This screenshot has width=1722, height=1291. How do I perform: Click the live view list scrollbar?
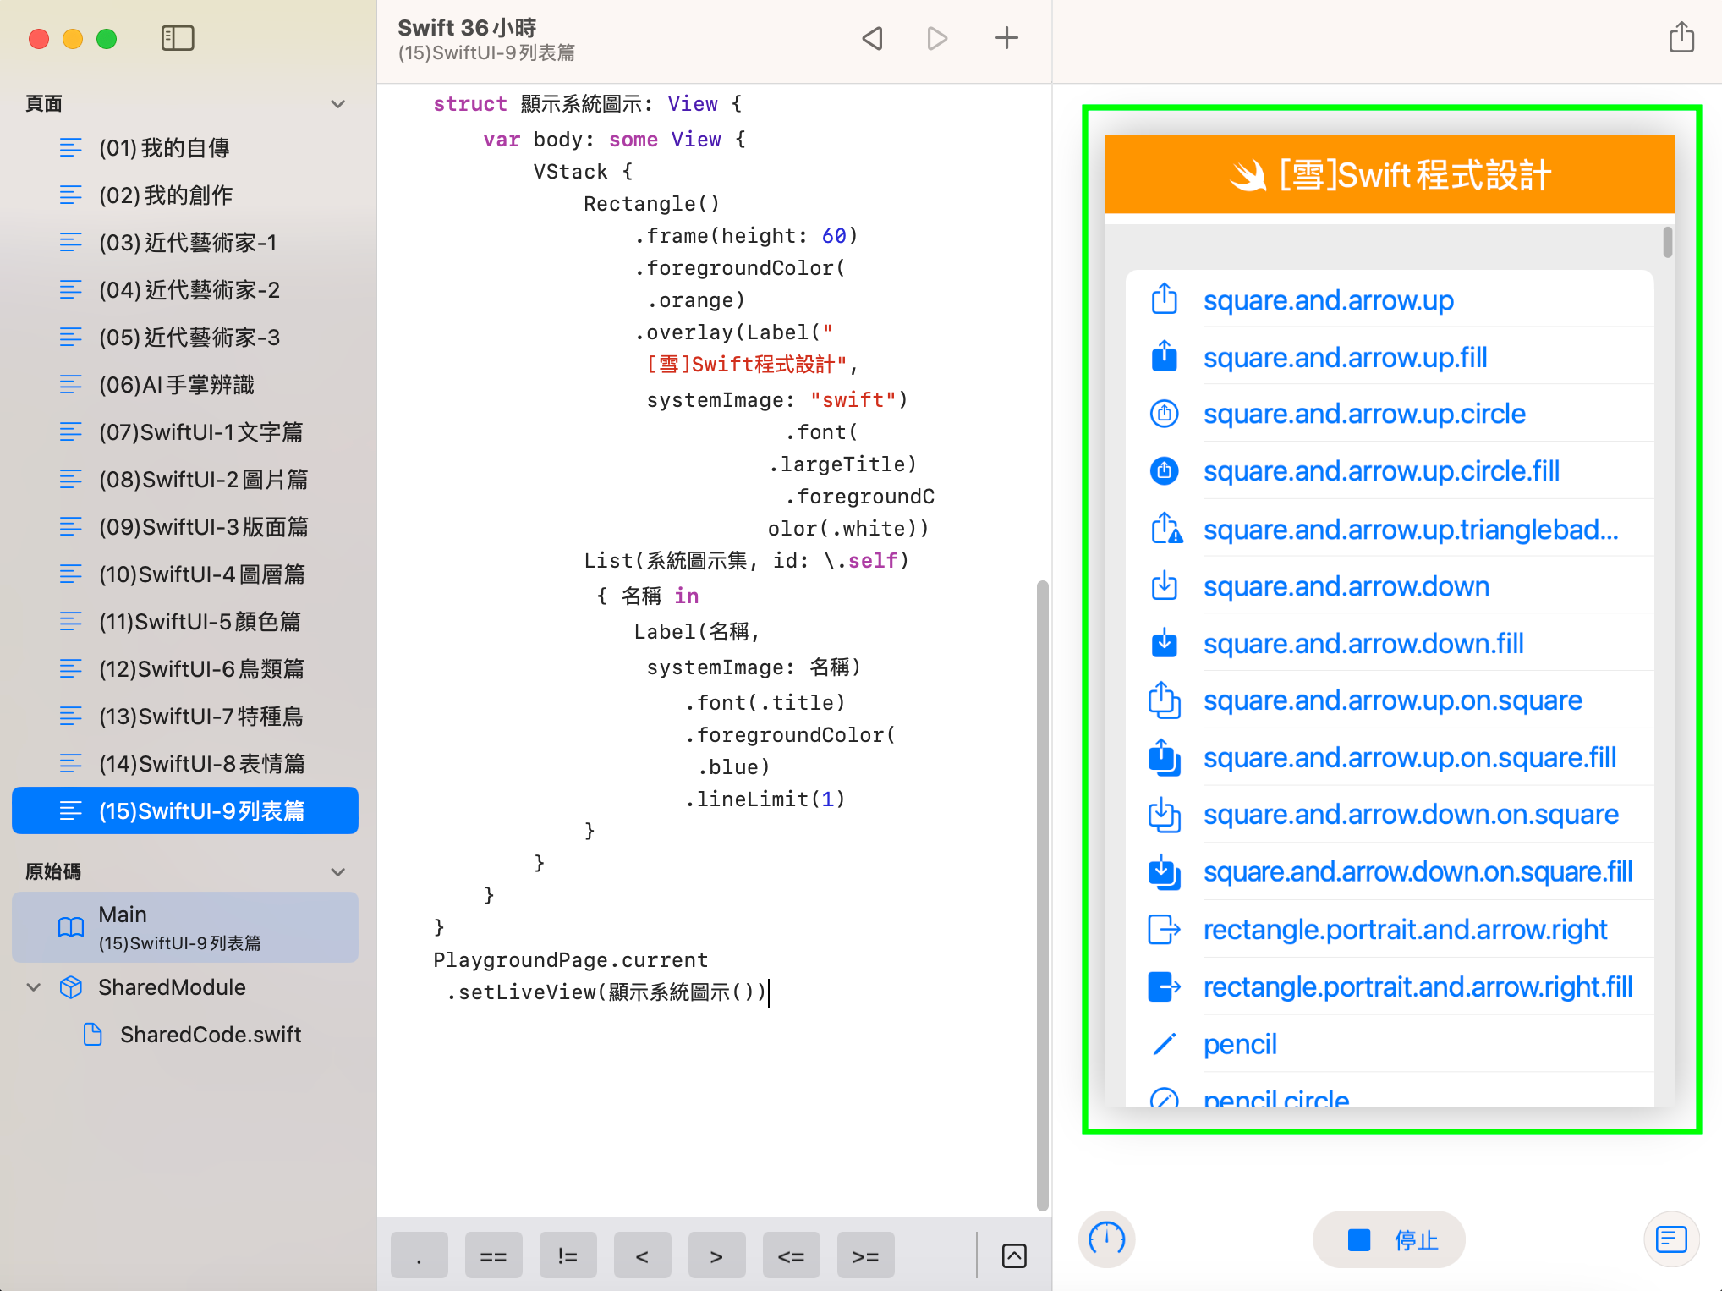coord(1667,242)
